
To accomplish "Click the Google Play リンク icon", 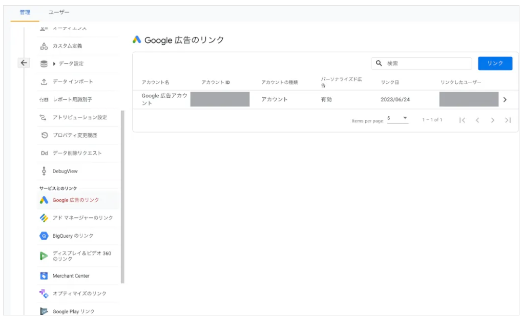I will pos(44,311).
